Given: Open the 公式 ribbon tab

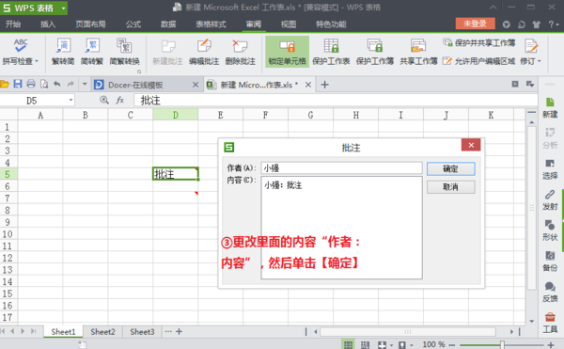Looking at the screenshot, I should [x=133, y=24].
